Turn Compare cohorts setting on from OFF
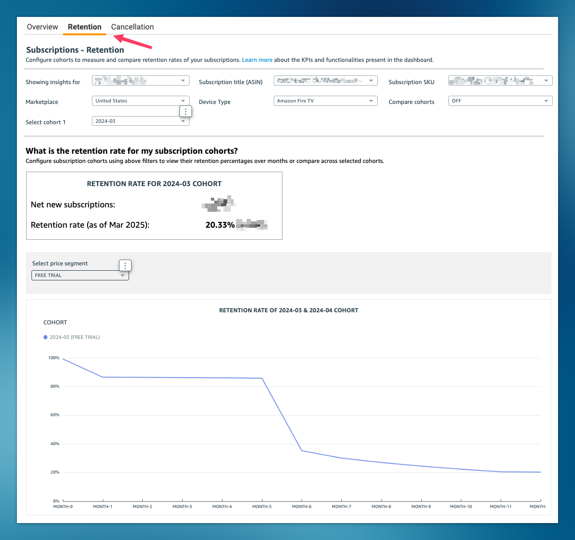 click(500, 101)
